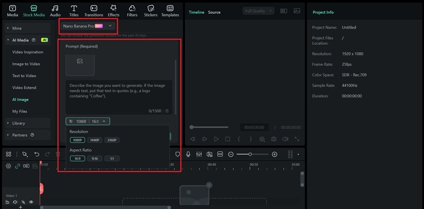Viewport: 424px width, 209px height.
Task: Step to previous frame
Action: click(x=192, y=139)
